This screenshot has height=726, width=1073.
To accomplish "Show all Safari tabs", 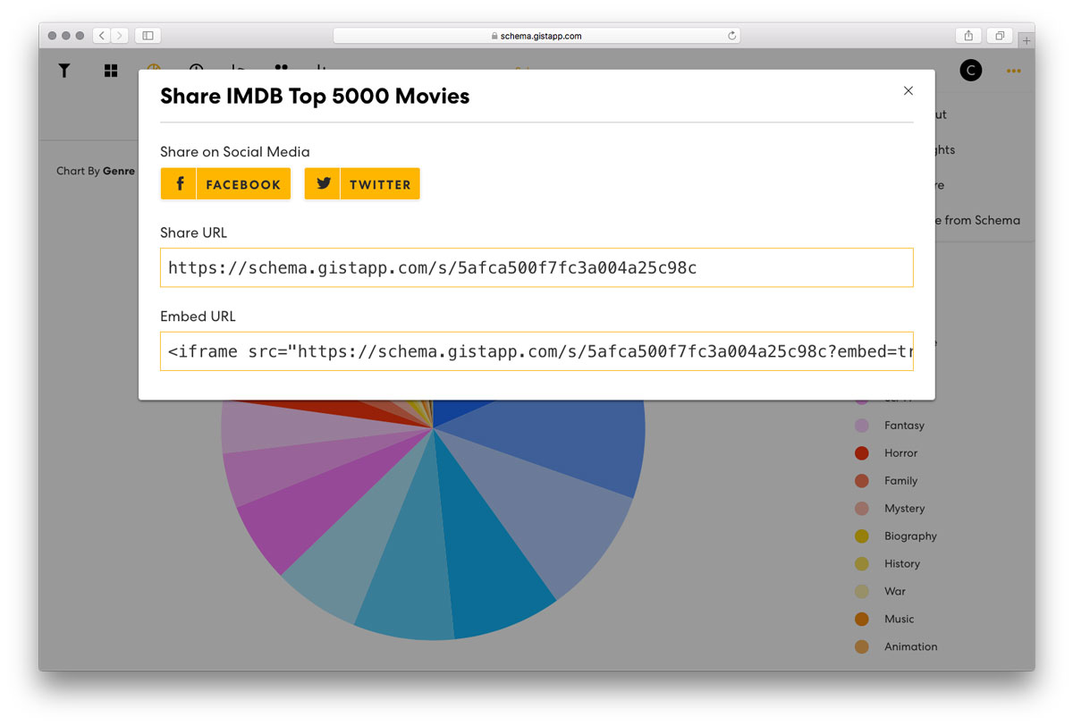I will [x=1000, y=36].
